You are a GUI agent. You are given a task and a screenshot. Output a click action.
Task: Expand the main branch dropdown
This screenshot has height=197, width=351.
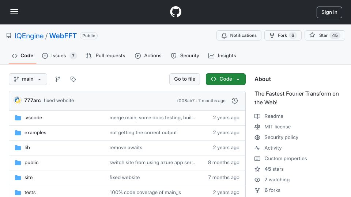(x=28, y=79)
